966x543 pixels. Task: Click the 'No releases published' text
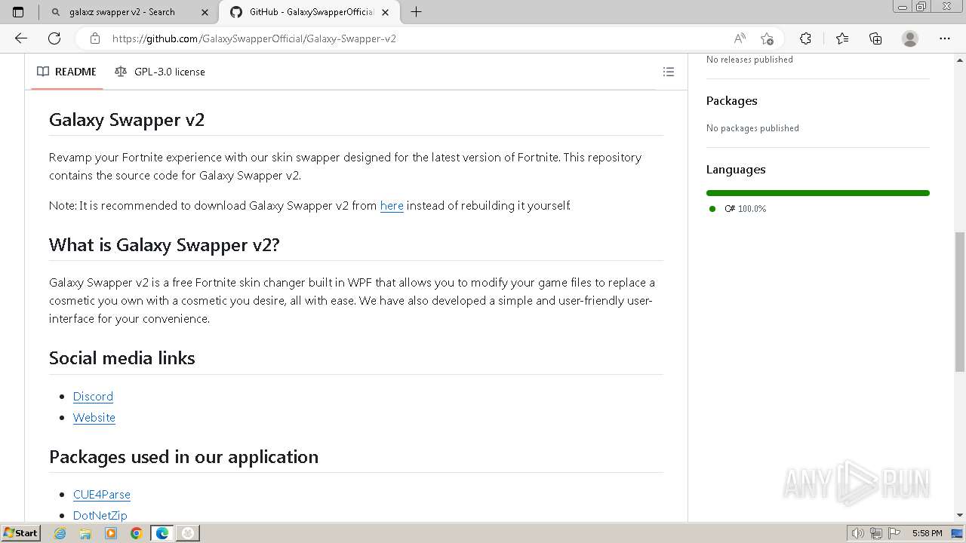(749, 60)
